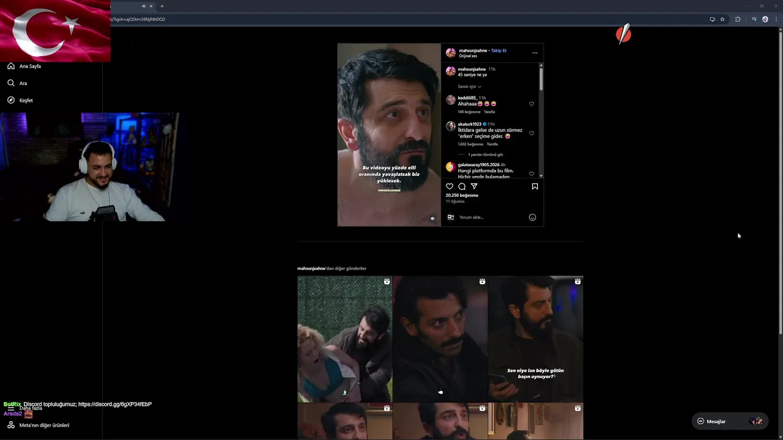Open the Chrome media control icon
783x440 pixels.
[x=754, y=19]
